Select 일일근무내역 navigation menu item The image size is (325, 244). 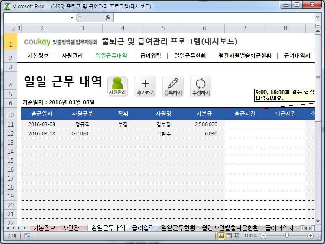111,56
